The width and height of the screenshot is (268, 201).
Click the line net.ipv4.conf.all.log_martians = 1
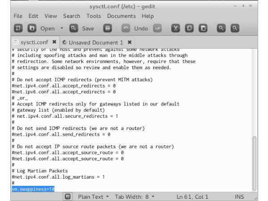pyautogui.click(x=58, y=177)
